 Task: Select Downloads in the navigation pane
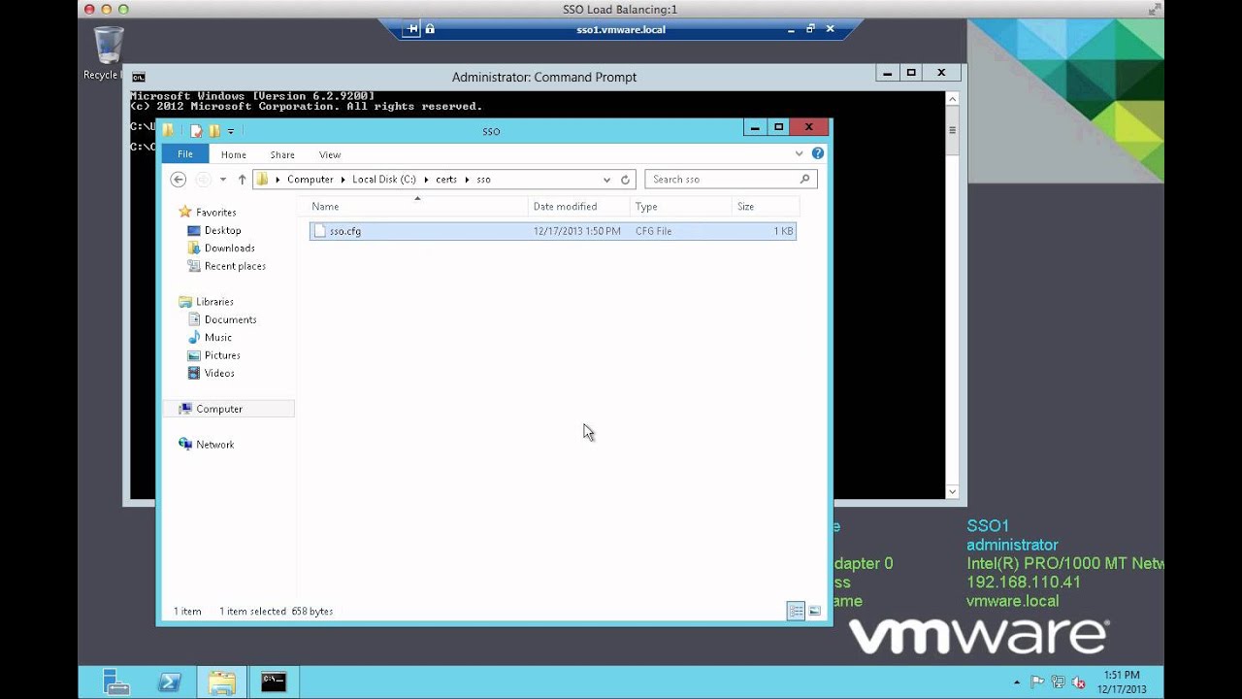[x=229, y=249]
